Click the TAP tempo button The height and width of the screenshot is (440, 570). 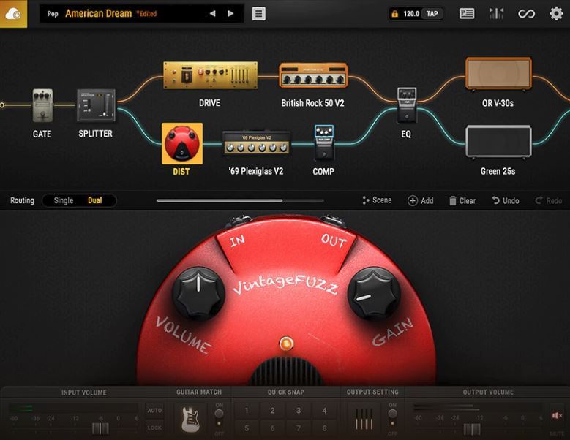pos(432,14)
